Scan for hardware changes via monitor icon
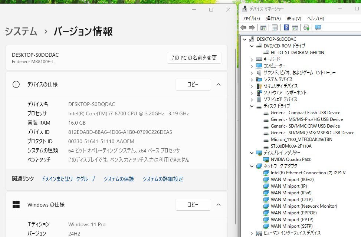 pos(318,27)
